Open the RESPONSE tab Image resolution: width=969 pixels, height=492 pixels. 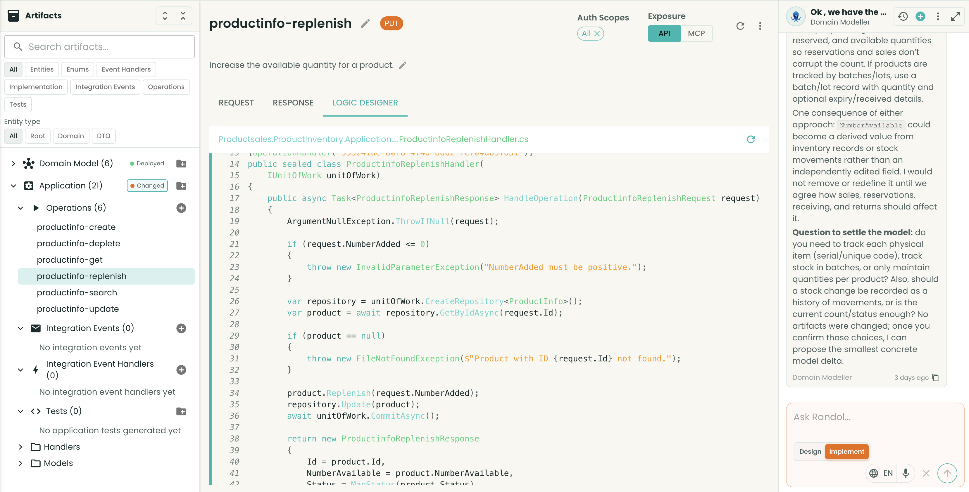pyautogui.click(x=293, y=103)
